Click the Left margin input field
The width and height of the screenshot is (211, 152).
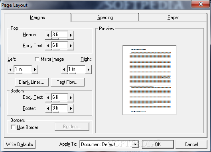[x=23, y=69]
